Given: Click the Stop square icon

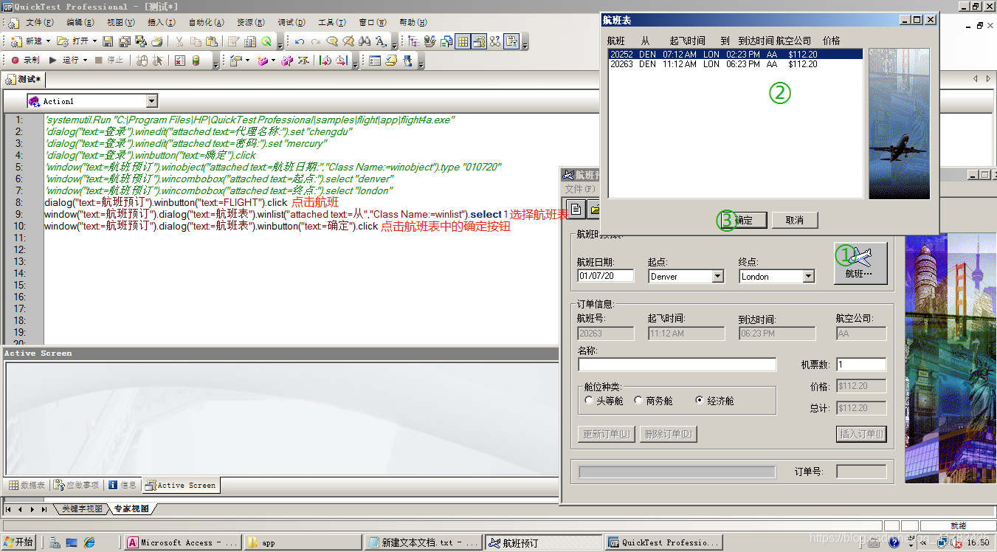Looking at the screenshot, I should (99, 61).
